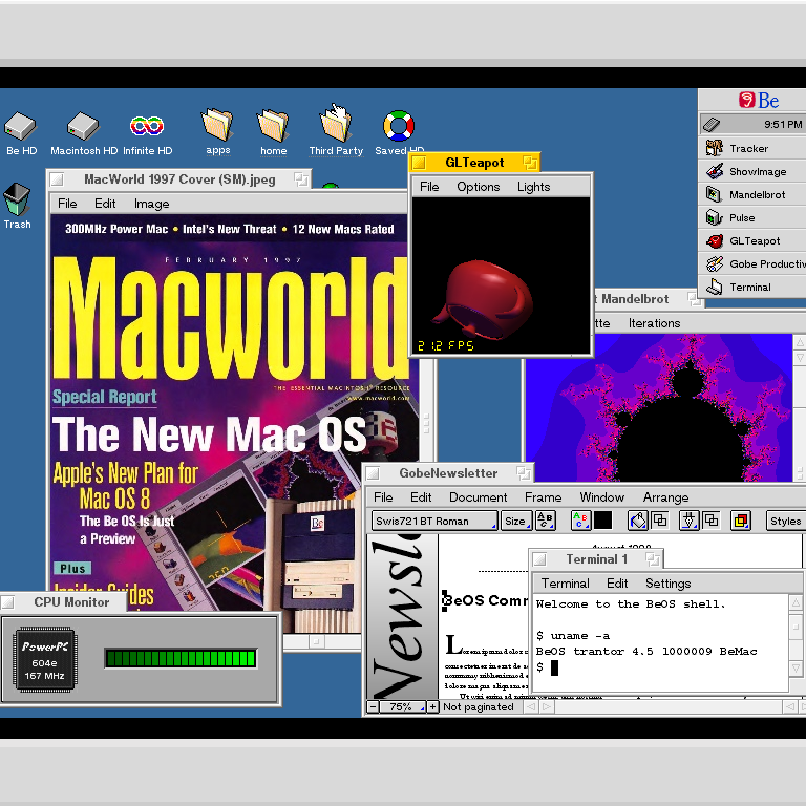
Task: Open the Be HD disk icon
Action: (x=20, y=126)
